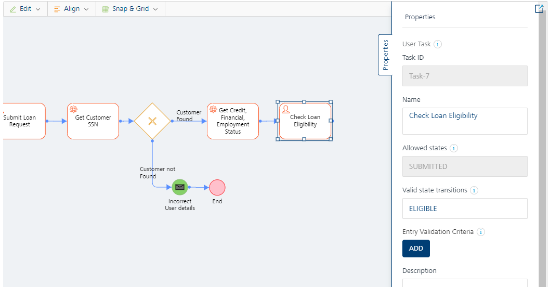Select the Get Credit, Financial, Employment Status task
Screen dimensions: 550x287
click(x=233, y=121)
